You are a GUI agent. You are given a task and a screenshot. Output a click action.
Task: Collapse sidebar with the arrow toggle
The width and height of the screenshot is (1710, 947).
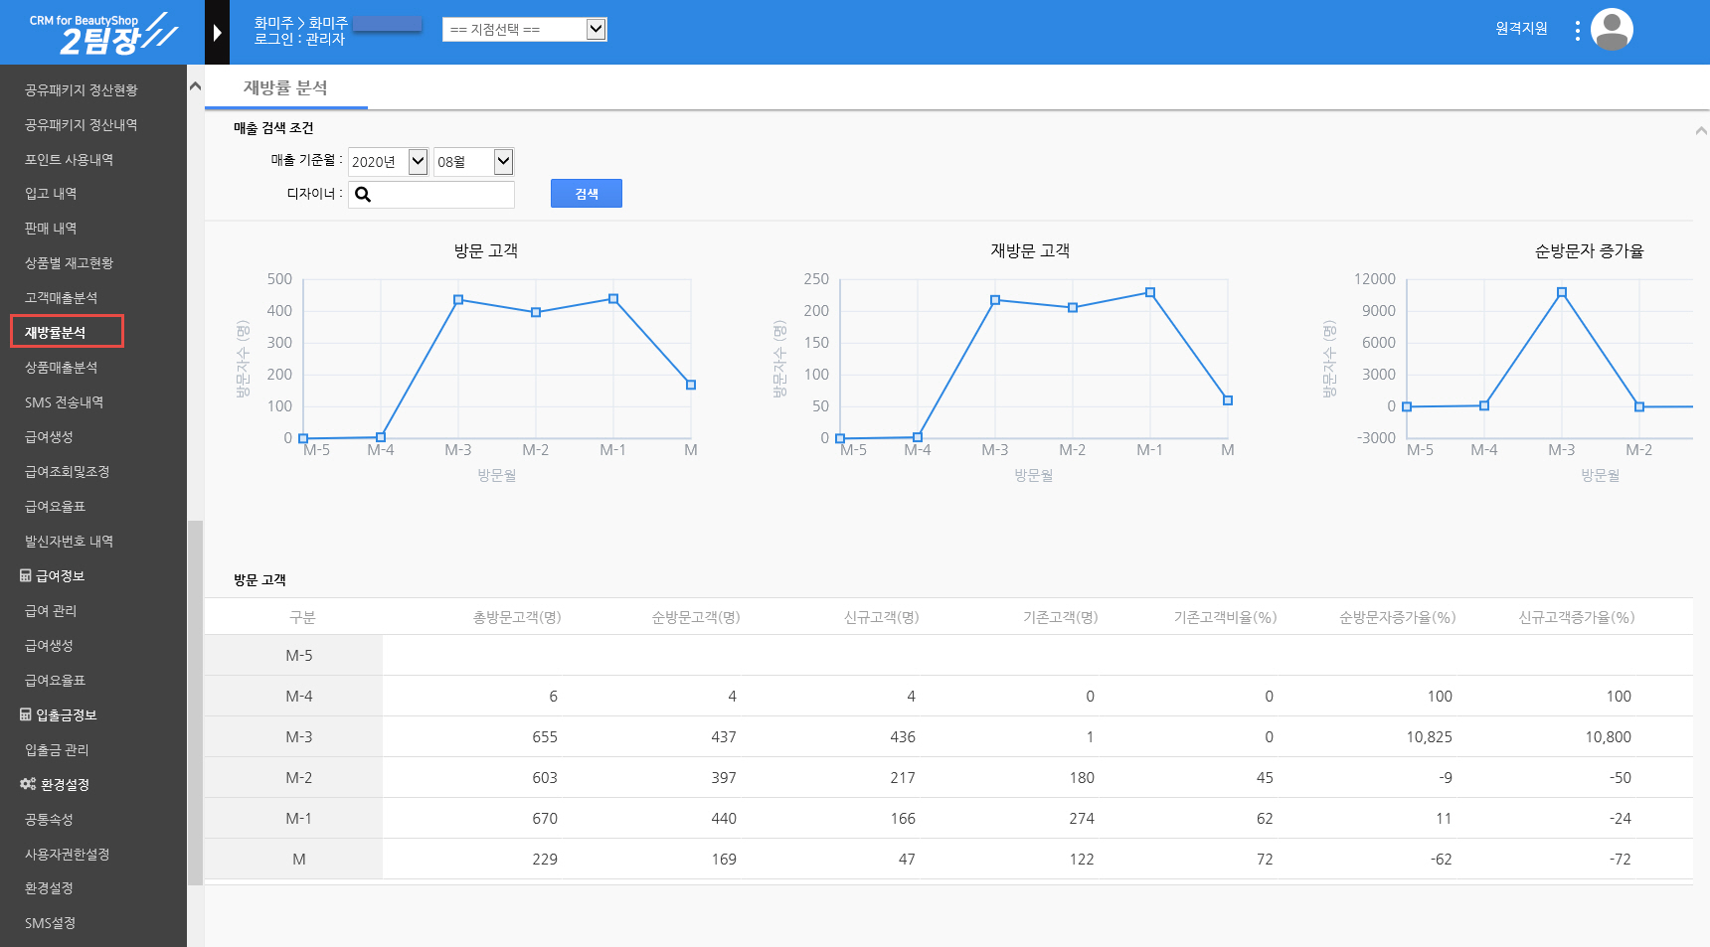[x=217, y=33]
